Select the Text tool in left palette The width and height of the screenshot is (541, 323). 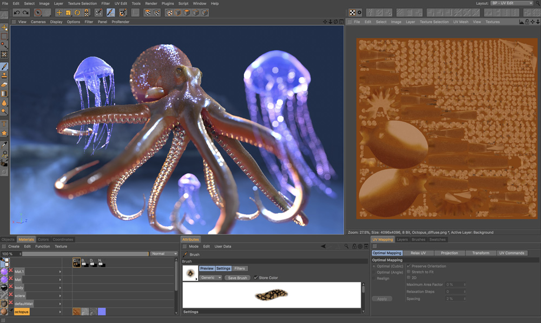tap(4, 124)
